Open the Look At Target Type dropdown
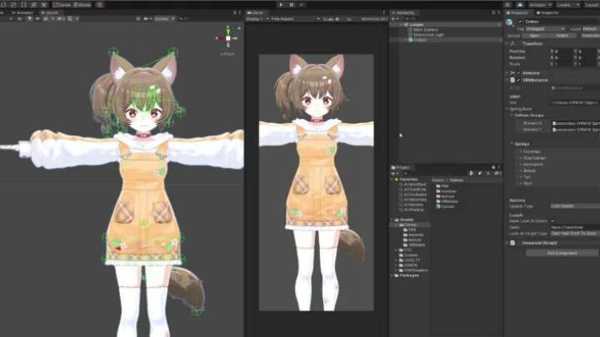Image resolution: width=600 pixels, height=337 pixels. click(575, 234)
